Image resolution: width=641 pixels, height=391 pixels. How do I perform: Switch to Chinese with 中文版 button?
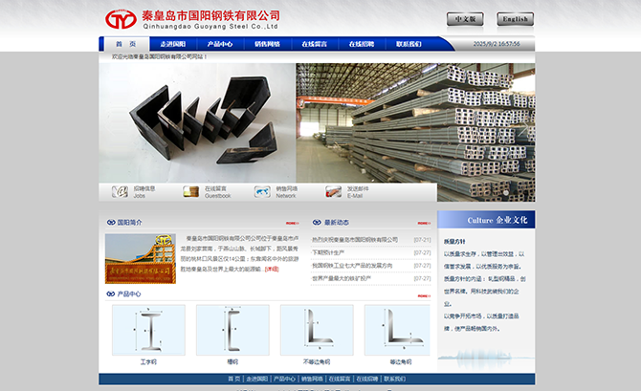[465, 19]
